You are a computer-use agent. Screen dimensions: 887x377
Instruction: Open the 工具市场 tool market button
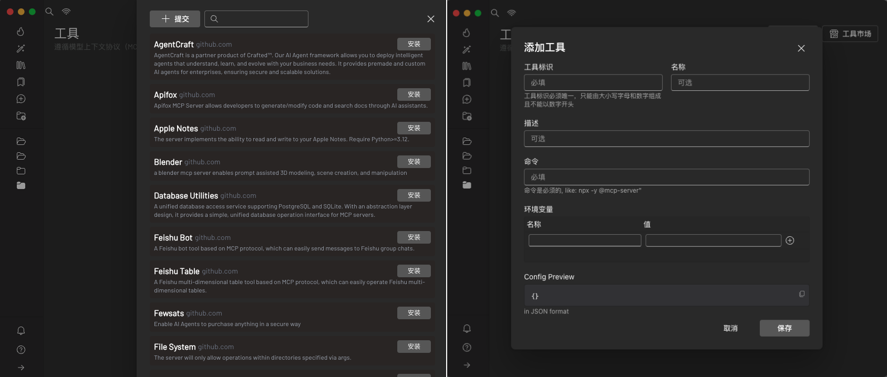point(850,34)
